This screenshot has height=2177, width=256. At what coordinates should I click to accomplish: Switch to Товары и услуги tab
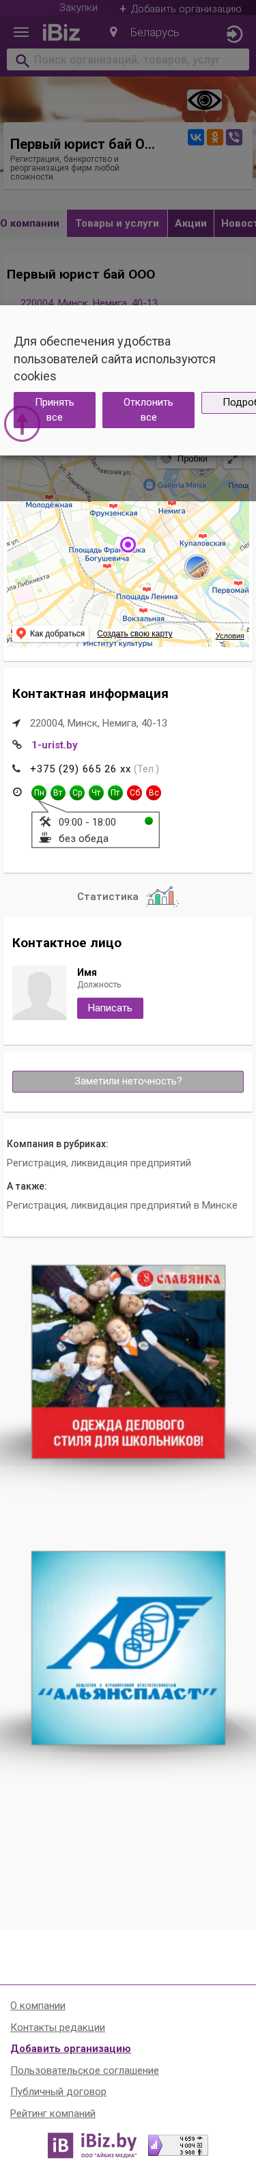coord(117,223)
